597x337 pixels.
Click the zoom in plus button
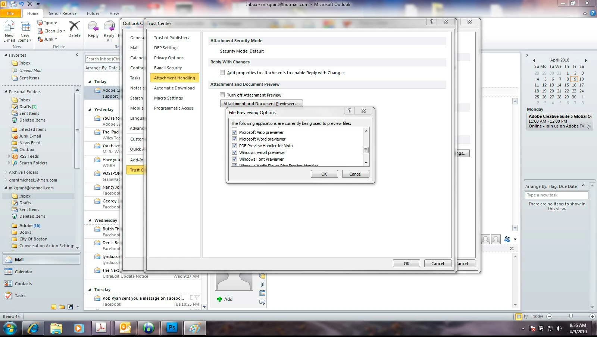(x=592, y=316)
